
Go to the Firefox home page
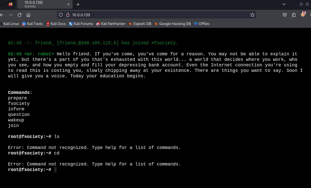(29, 15)
